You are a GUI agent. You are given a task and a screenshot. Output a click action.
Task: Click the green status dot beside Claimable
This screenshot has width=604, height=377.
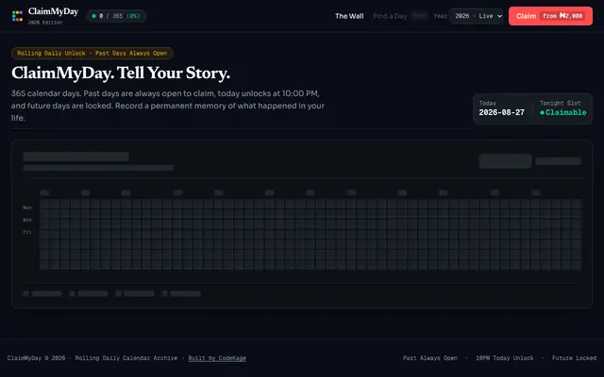542,113
